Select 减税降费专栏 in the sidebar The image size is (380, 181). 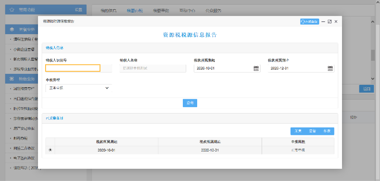[x=24, y=89]
